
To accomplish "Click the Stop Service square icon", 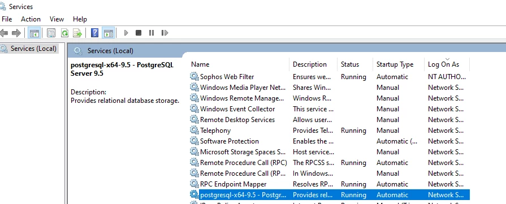I will pos(139,33).
